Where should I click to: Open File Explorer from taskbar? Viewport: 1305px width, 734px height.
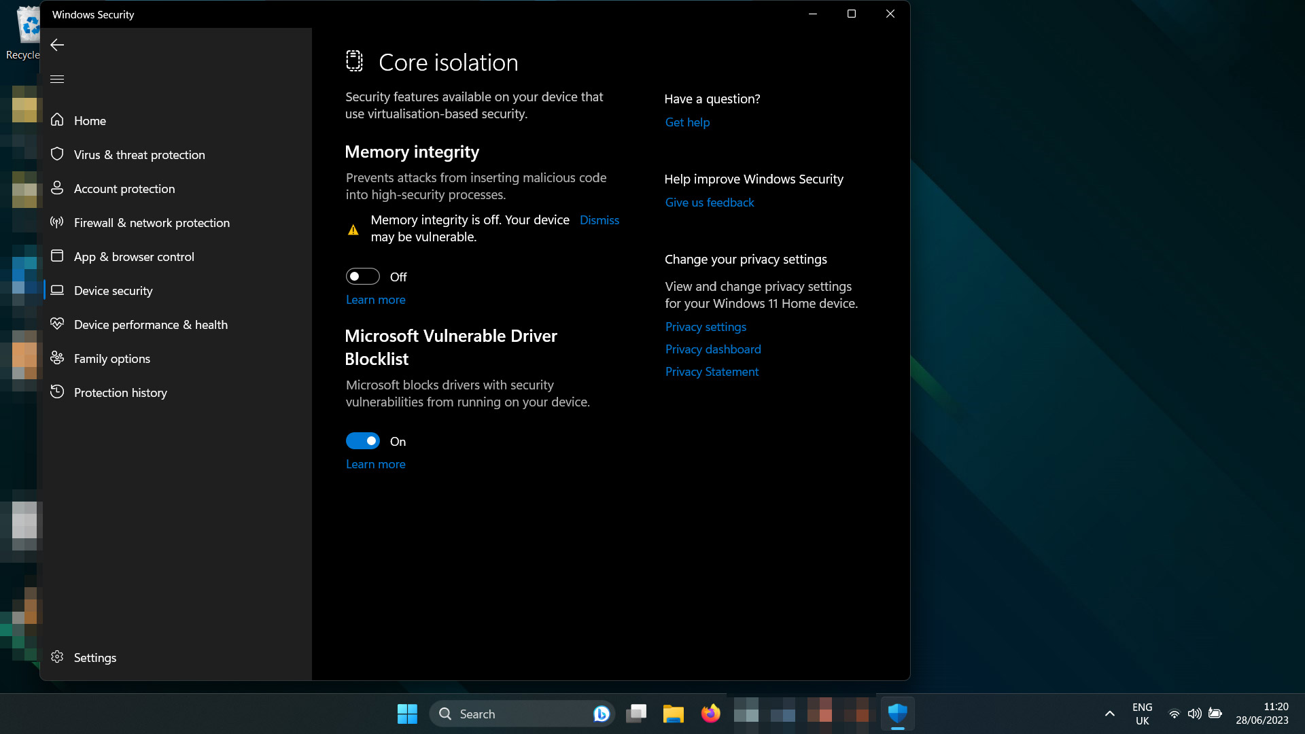click(x=673, y=714)
